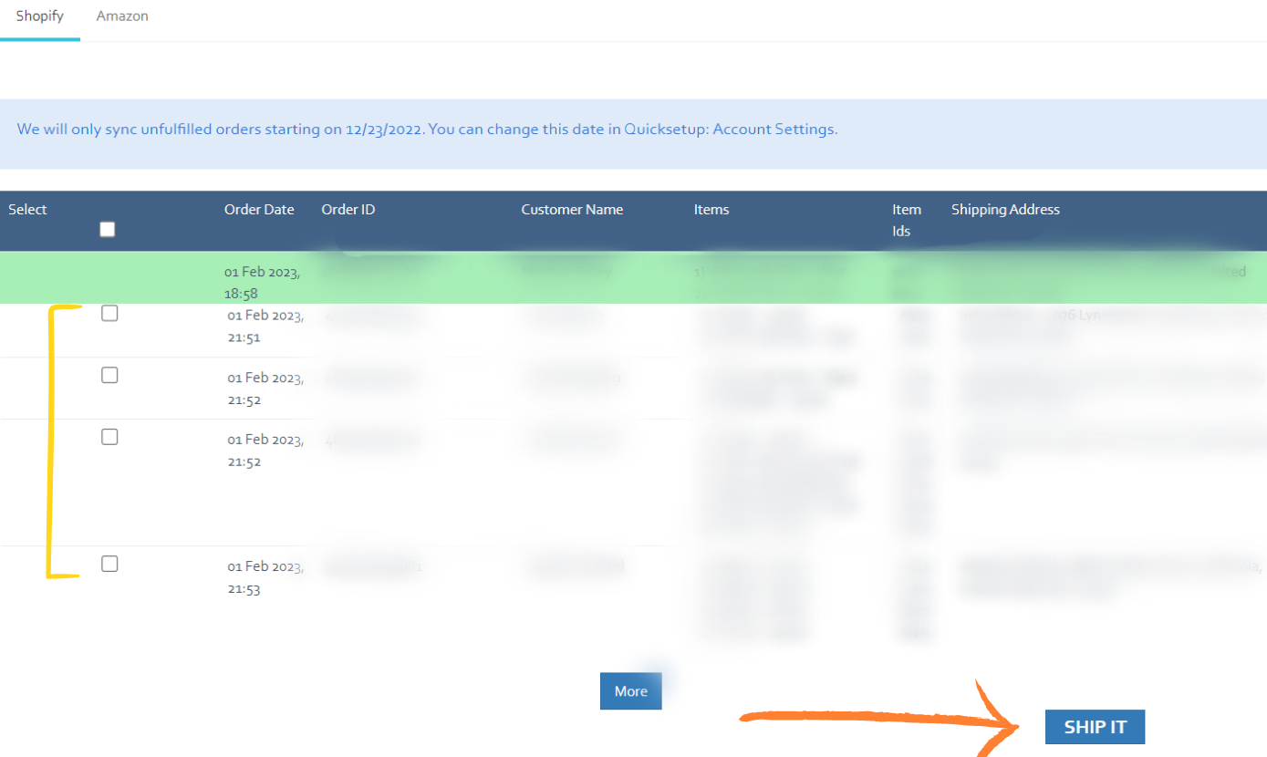The image size is (1267, 757).
Task: Check the checkbox for the second 21:52 order
Action: point(109,437)
